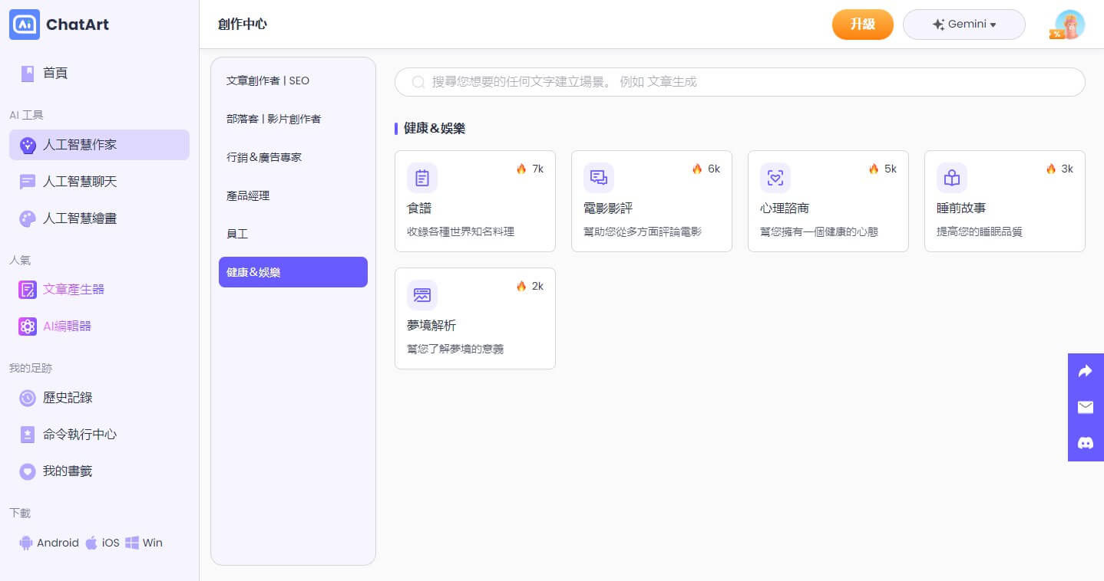Screen dimensions: 1104x581
Task: Open the 電影影評 card title
Action: pyautogui.click(x=608, y=208)
